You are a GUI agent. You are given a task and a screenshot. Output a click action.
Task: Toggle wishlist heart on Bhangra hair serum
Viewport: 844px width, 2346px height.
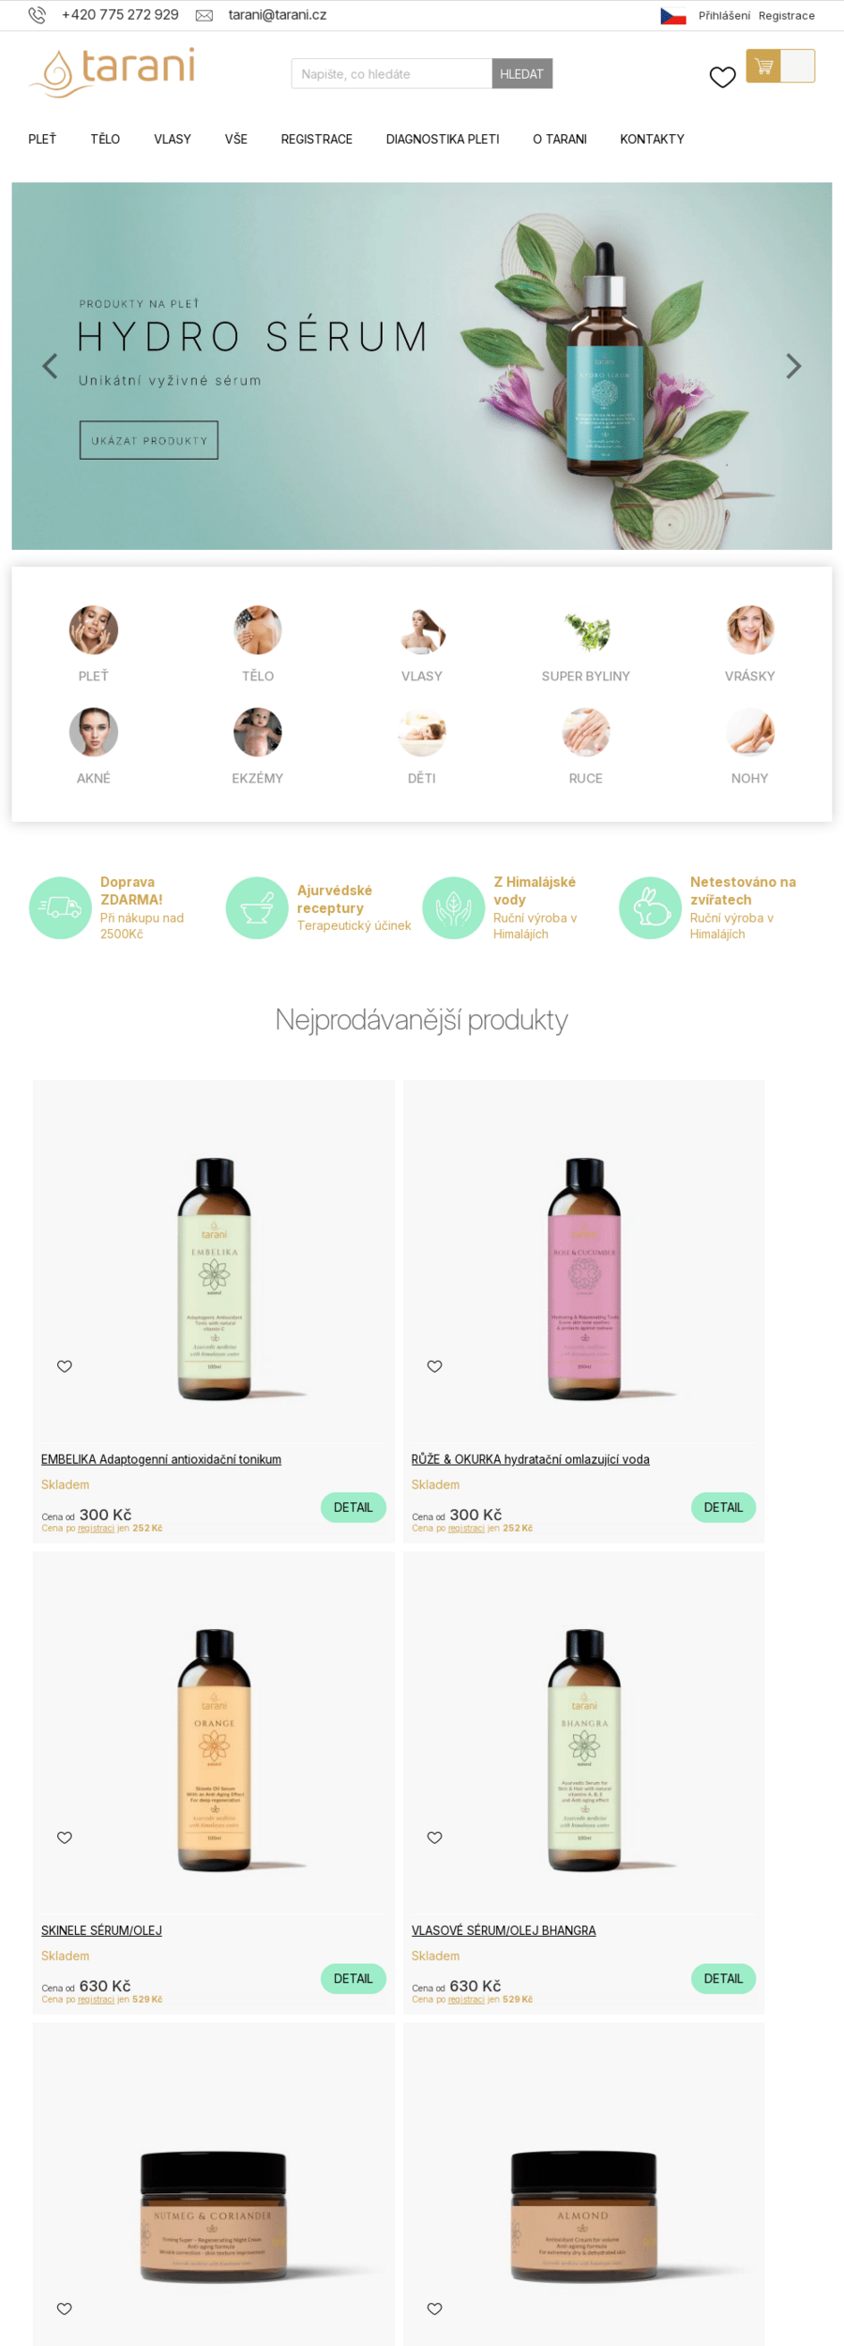click(x=435, y=1837)
